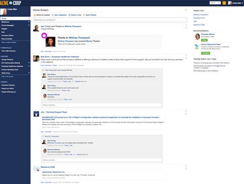The height and width of the screenshot is (184, 244).
Task: Click the purple Thanks badge icon
Action: tap(44, 35)
